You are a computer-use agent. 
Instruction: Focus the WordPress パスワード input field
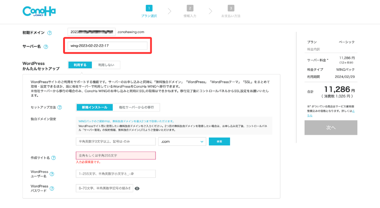pyautogui.click(x=104, y=188)
